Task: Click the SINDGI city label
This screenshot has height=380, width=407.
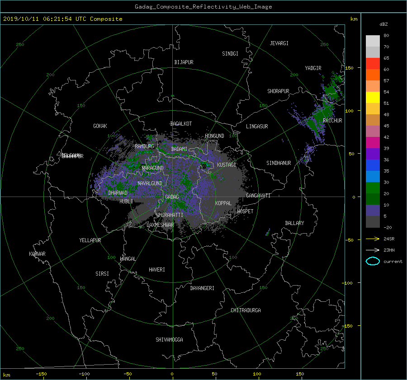Action: [x=230, y=54]
